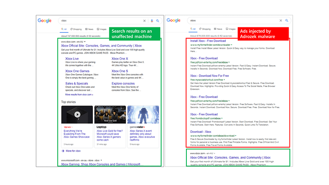Open the News tab in right window
Screen dimensions: 329x185
[x=218, y=29]
